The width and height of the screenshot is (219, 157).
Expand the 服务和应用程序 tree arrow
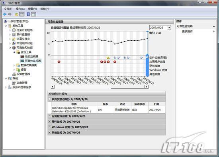point(6,87)
